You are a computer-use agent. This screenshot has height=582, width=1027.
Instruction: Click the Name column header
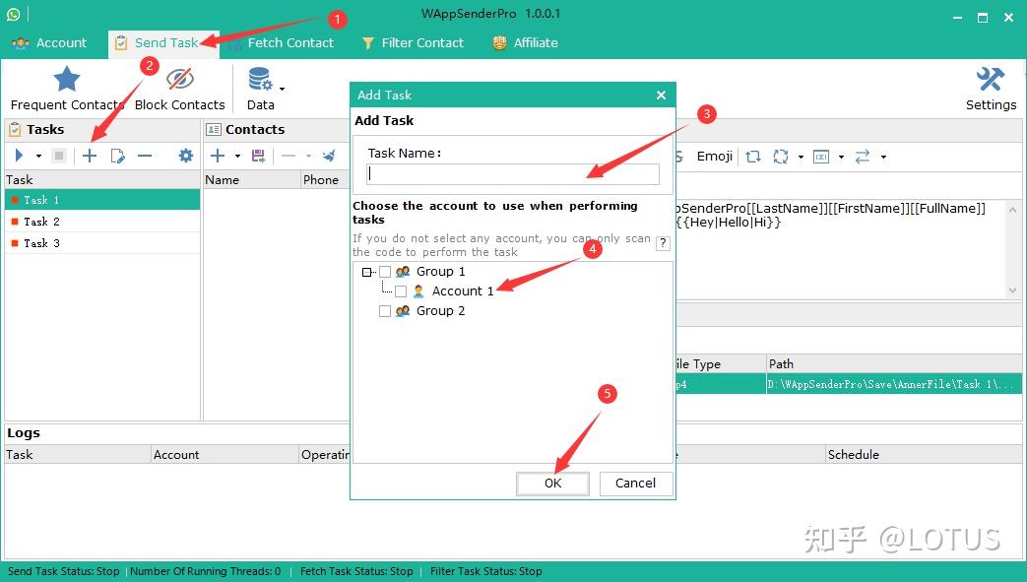[x=251, y=179]
